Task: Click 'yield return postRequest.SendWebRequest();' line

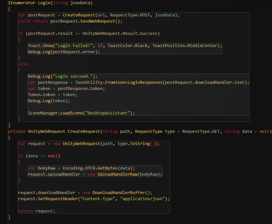Action: click(70, 21)
